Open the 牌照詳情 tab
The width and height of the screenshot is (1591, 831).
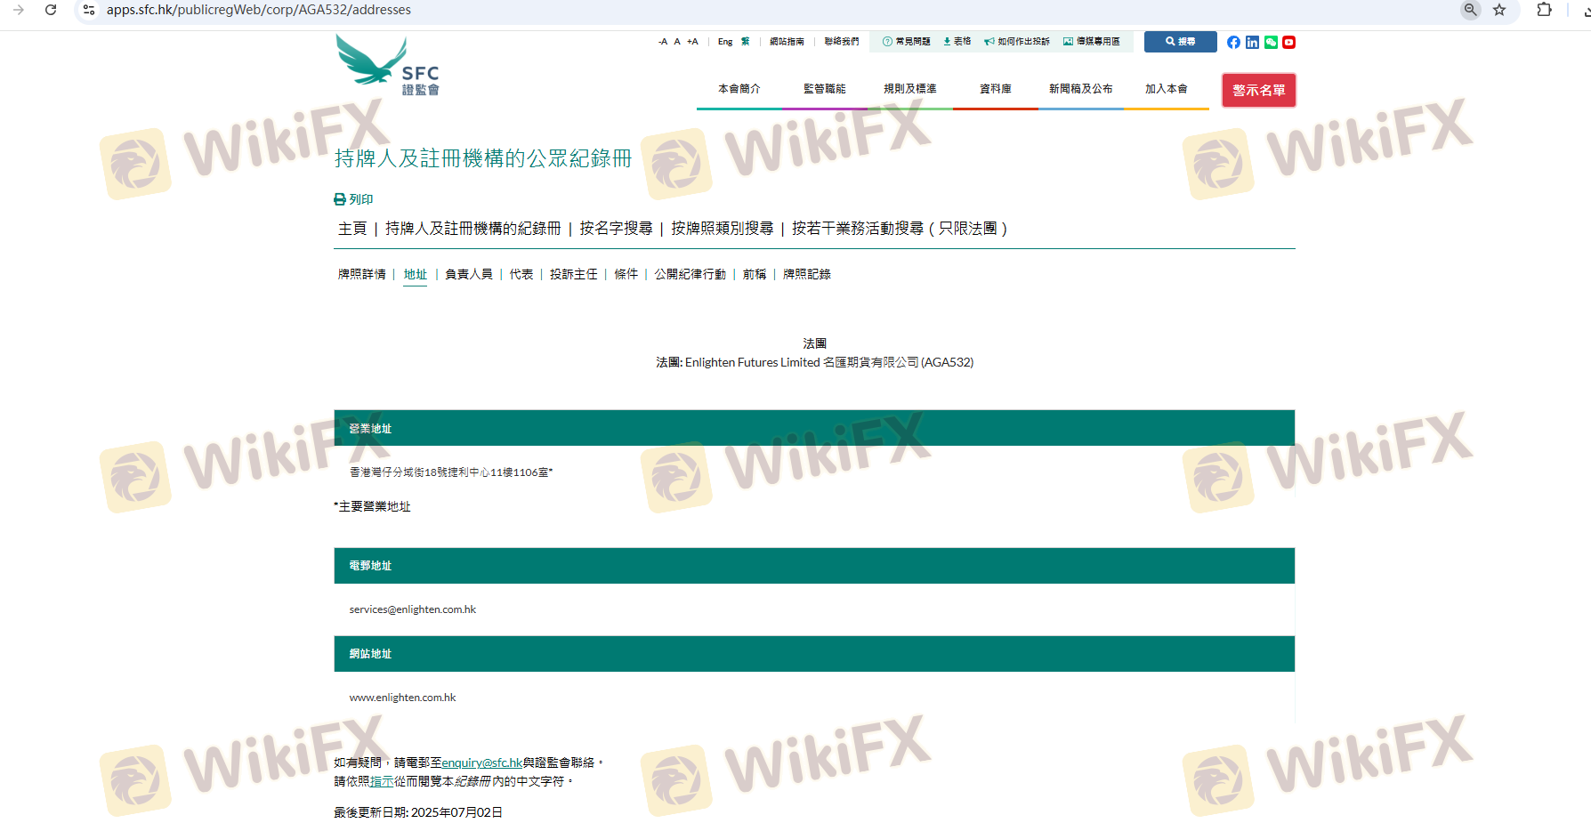tap(361, 274)
